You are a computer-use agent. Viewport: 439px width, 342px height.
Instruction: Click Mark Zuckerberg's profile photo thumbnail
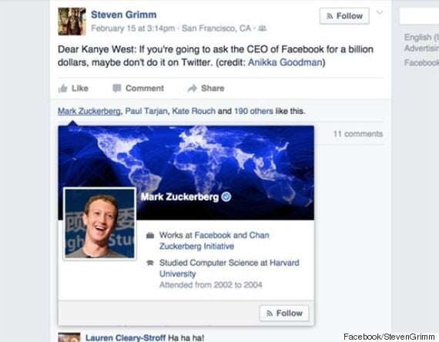[x=99, y=223]
